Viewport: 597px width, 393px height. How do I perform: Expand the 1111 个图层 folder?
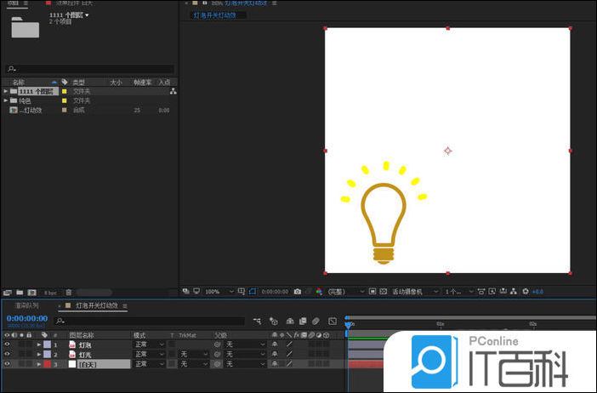[6, 91]
